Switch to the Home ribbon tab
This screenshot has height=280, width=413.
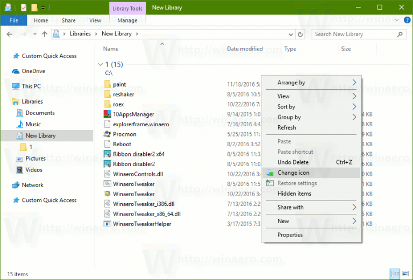(41, 20)
